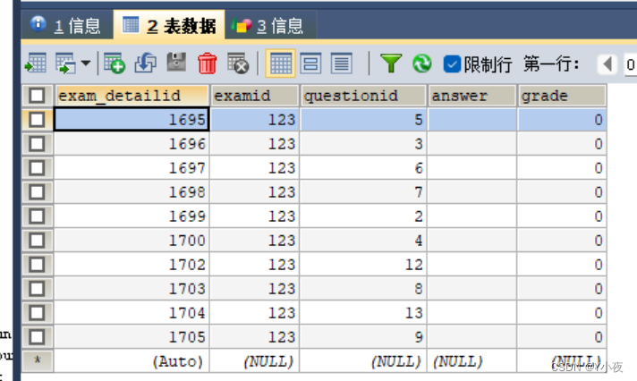The image size is (637, 381).
Task: Check the row checkbox for 1697
Action: pos(37,168)
